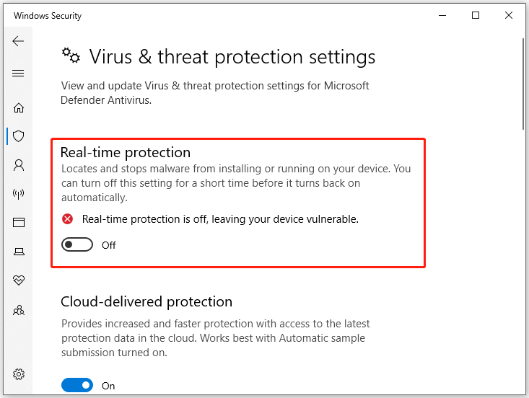This screenshot has height=398, width=529.
Task: Open Family options icon
Action: [x=19, y=310]
